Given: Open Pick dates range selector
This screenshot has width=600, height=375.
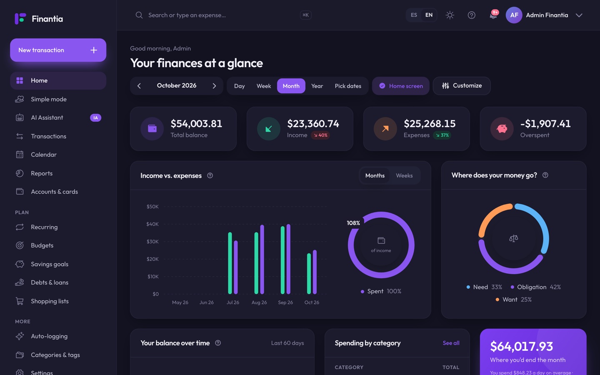Looking at the screenshot, I should pos(348,86).
